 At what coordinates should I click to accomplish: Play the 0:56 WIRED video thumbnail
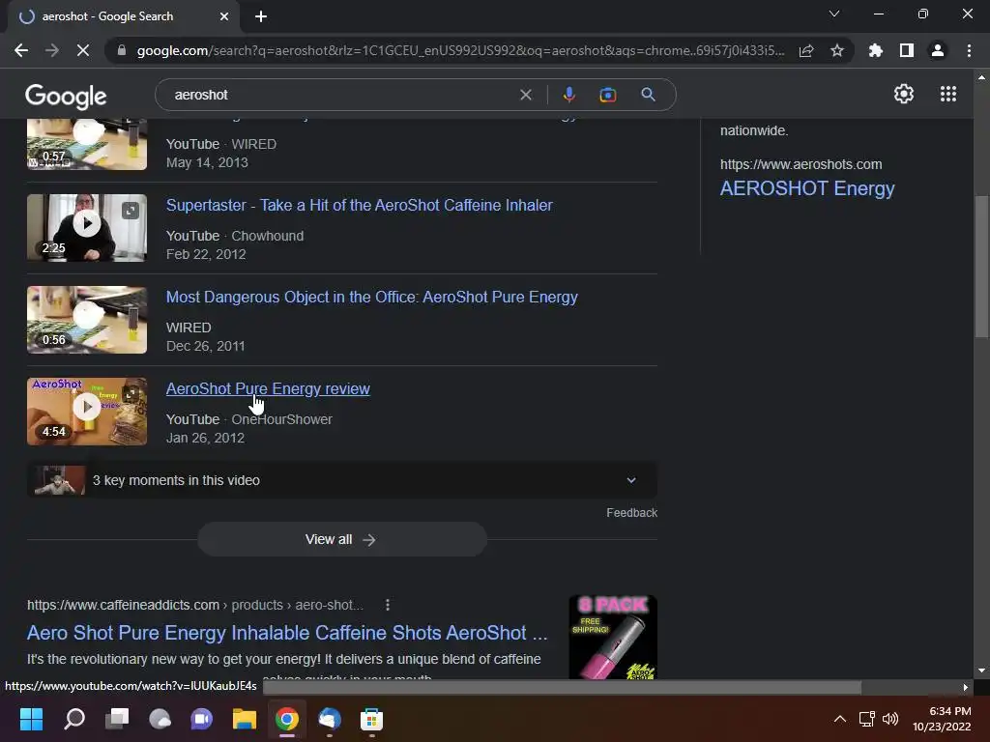coord(87,320)
